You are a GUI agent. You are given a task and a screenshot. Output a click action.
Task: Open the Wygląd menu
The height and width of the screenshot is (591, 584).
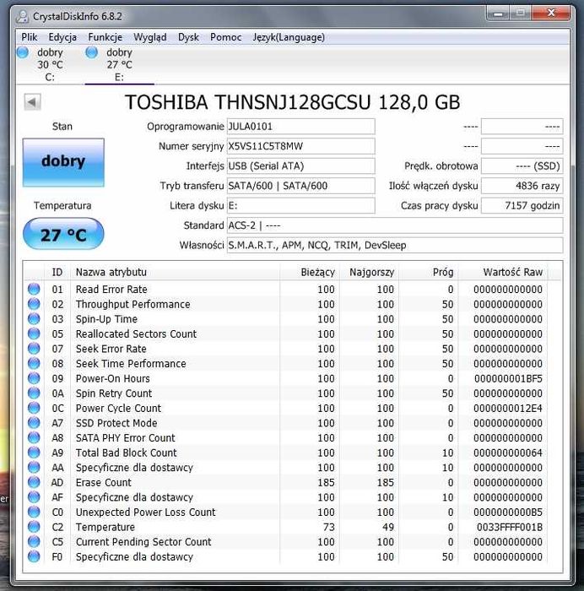point(150,37)
